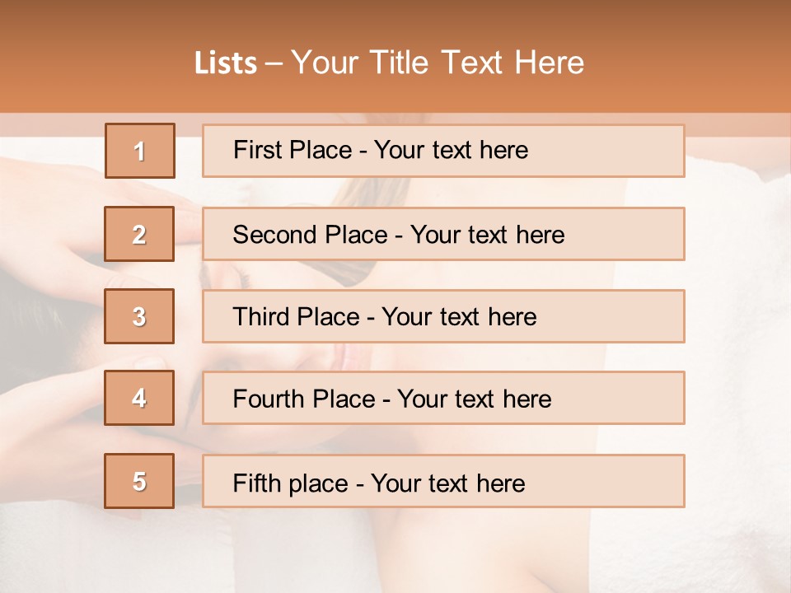Viewport: 791px width, 593px height.
Task: Click the number 5 box
Action: tap(139, 481)
